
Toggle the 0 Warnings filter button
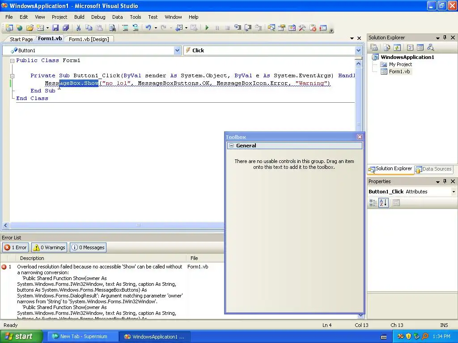click(49, 247)
